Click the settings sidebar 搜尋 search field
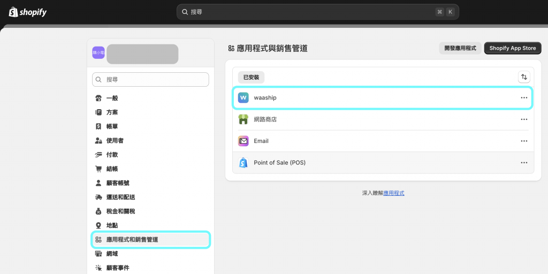The width and height of the screenshot is (548, 274). tap(150, 79)
